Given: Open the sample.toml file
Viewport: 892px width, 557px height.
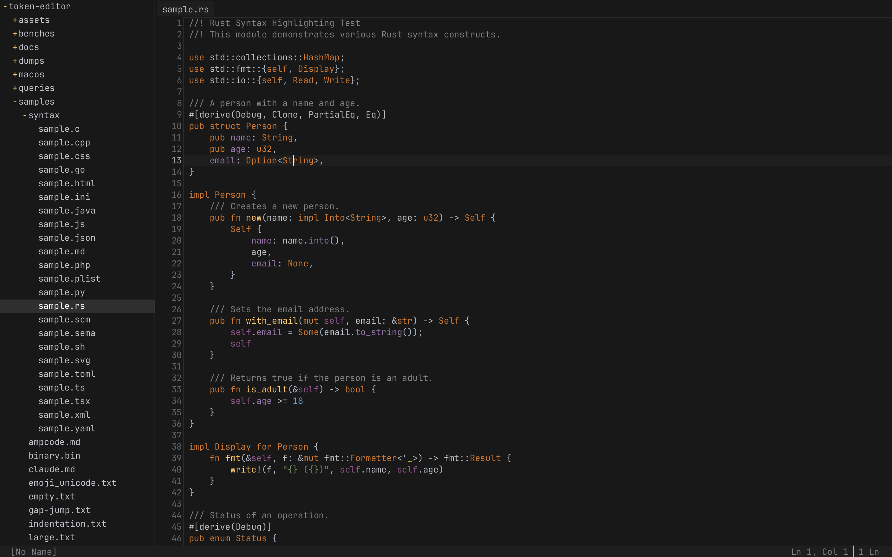Looking at the screenshot, I should (x=67, y=374).
